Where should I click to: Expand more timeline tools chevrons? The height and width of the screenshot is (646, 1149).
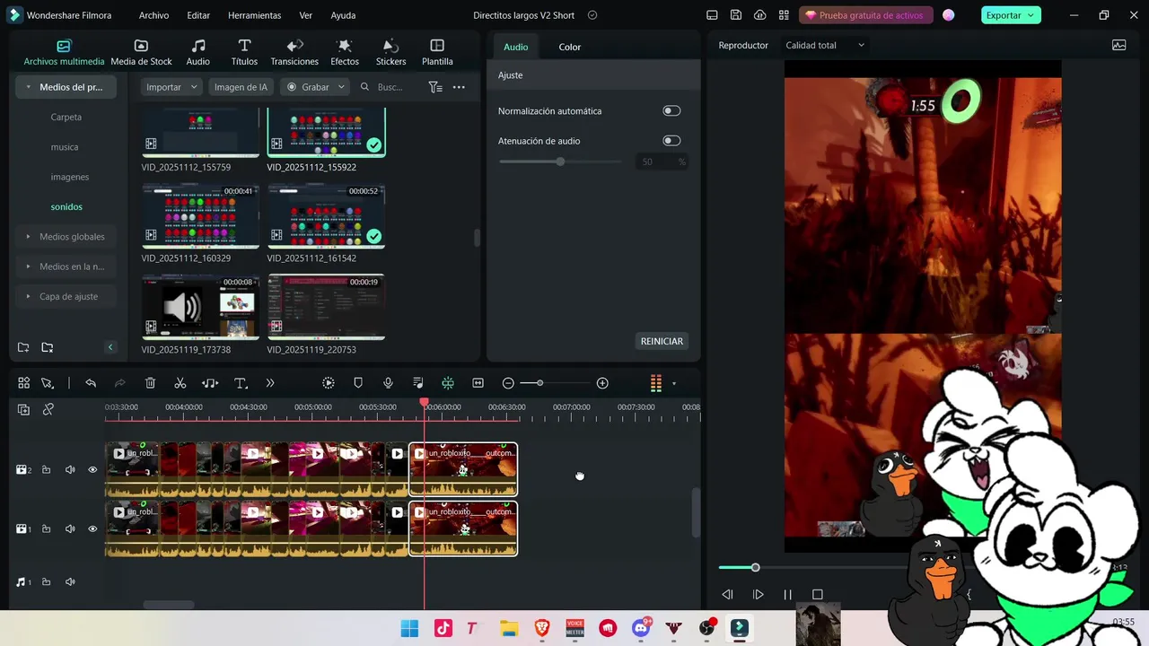click(270, 383)
